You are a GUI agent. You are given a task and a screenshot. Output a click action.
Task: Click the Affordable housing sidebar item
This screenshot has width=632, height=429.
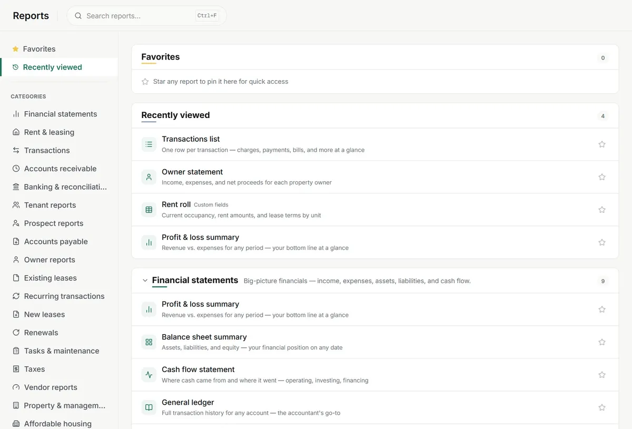click(x=59, y=424)
